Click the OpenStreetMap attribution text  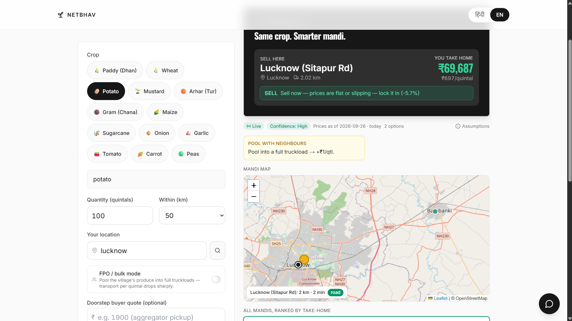tap(469, 298)
